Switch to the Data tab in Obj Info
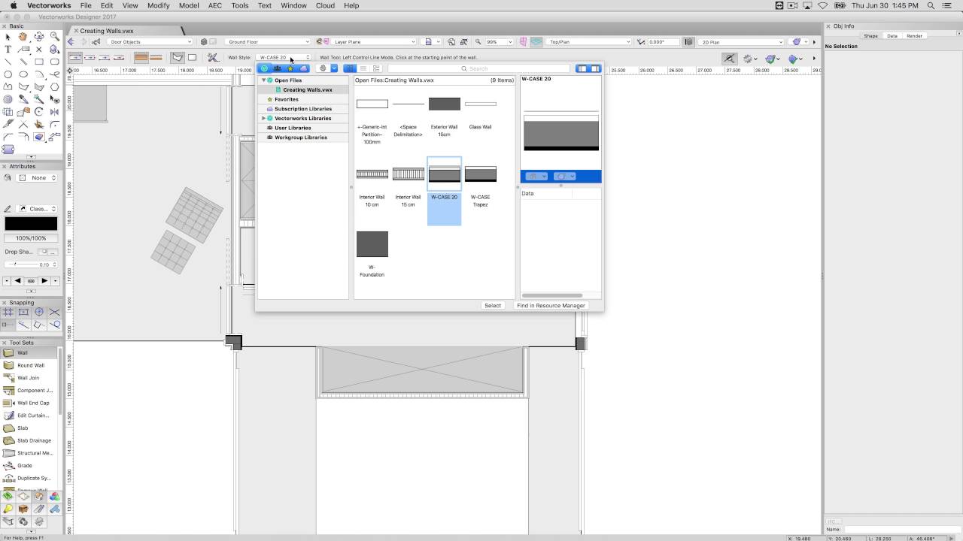The image size is (963, 541). click(892, 36)
